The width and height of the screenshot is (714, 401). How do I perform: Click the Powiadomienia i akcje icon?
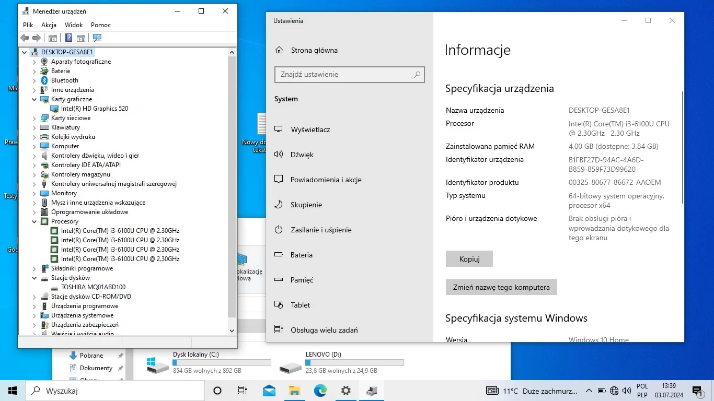click(x=279, y=180)
